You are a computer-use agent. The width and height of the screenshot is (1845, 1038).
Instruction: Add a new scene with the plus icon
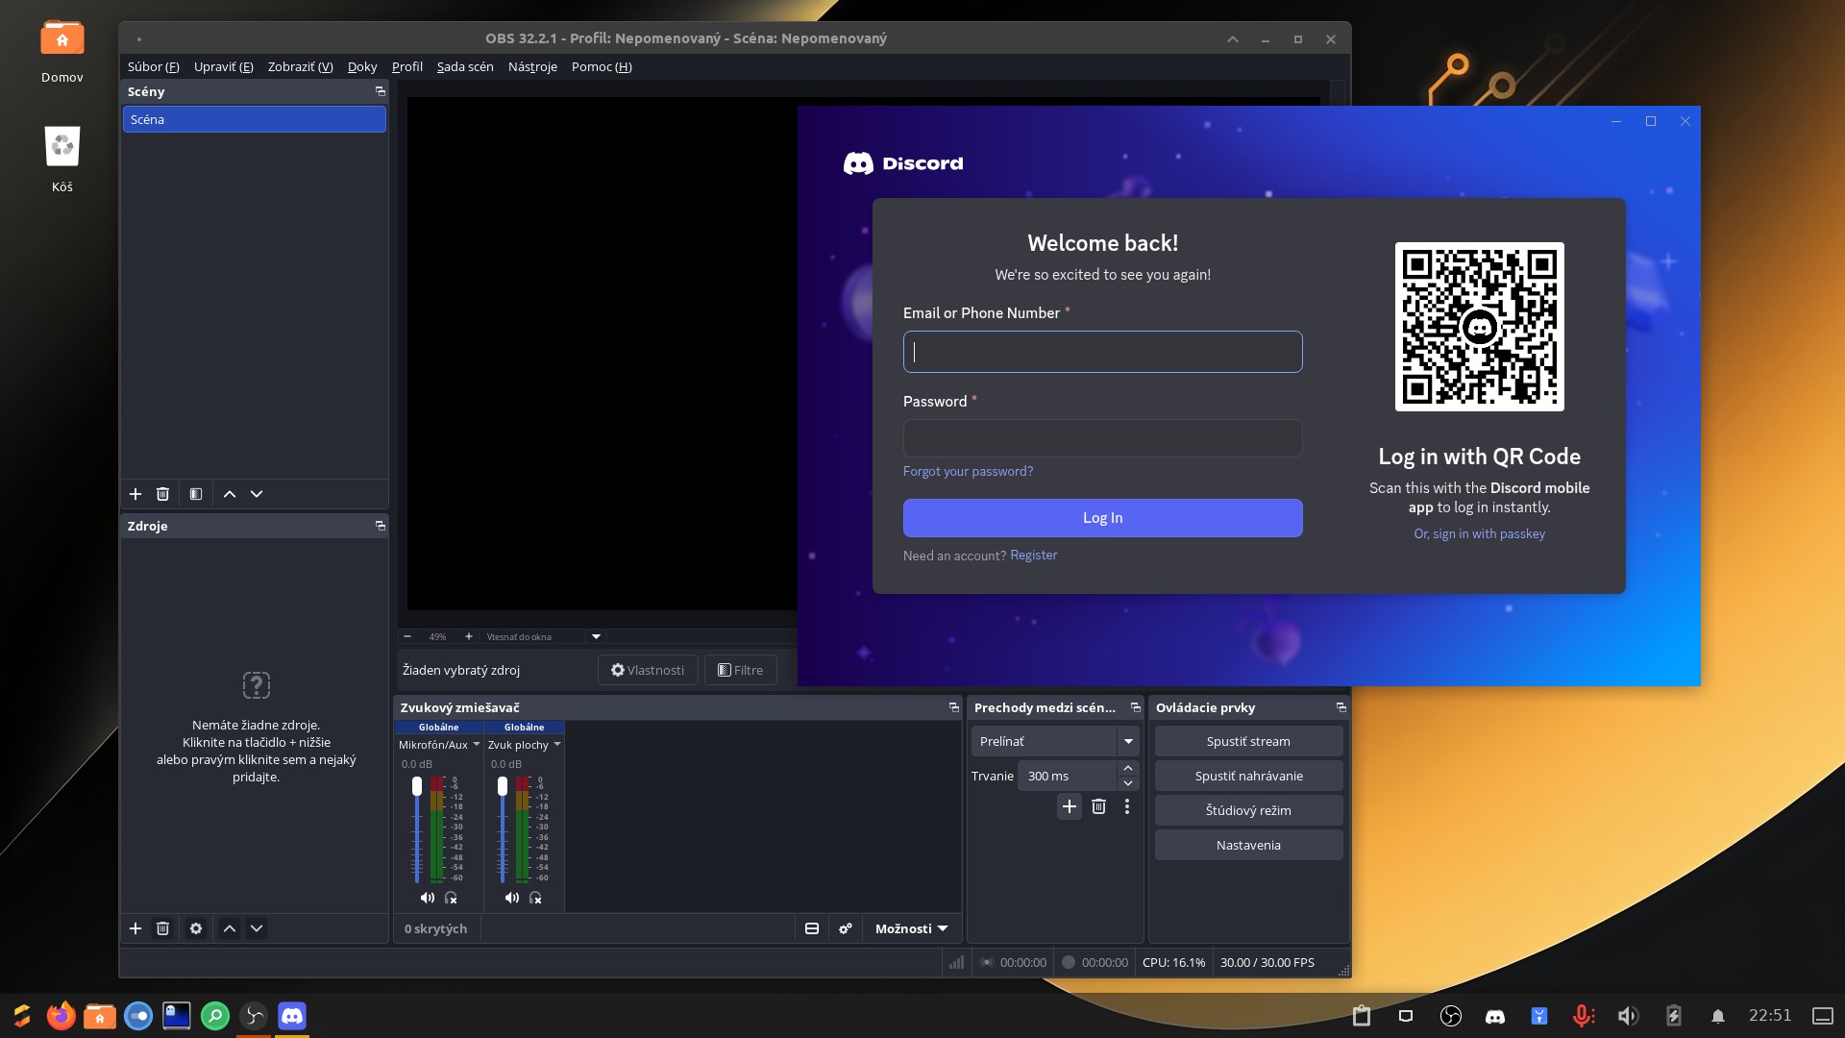click(135, 494)
